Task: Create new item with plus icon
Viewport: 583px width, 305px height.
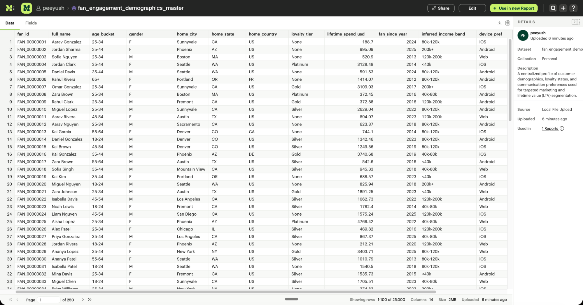Action: (x=563, y=8)
